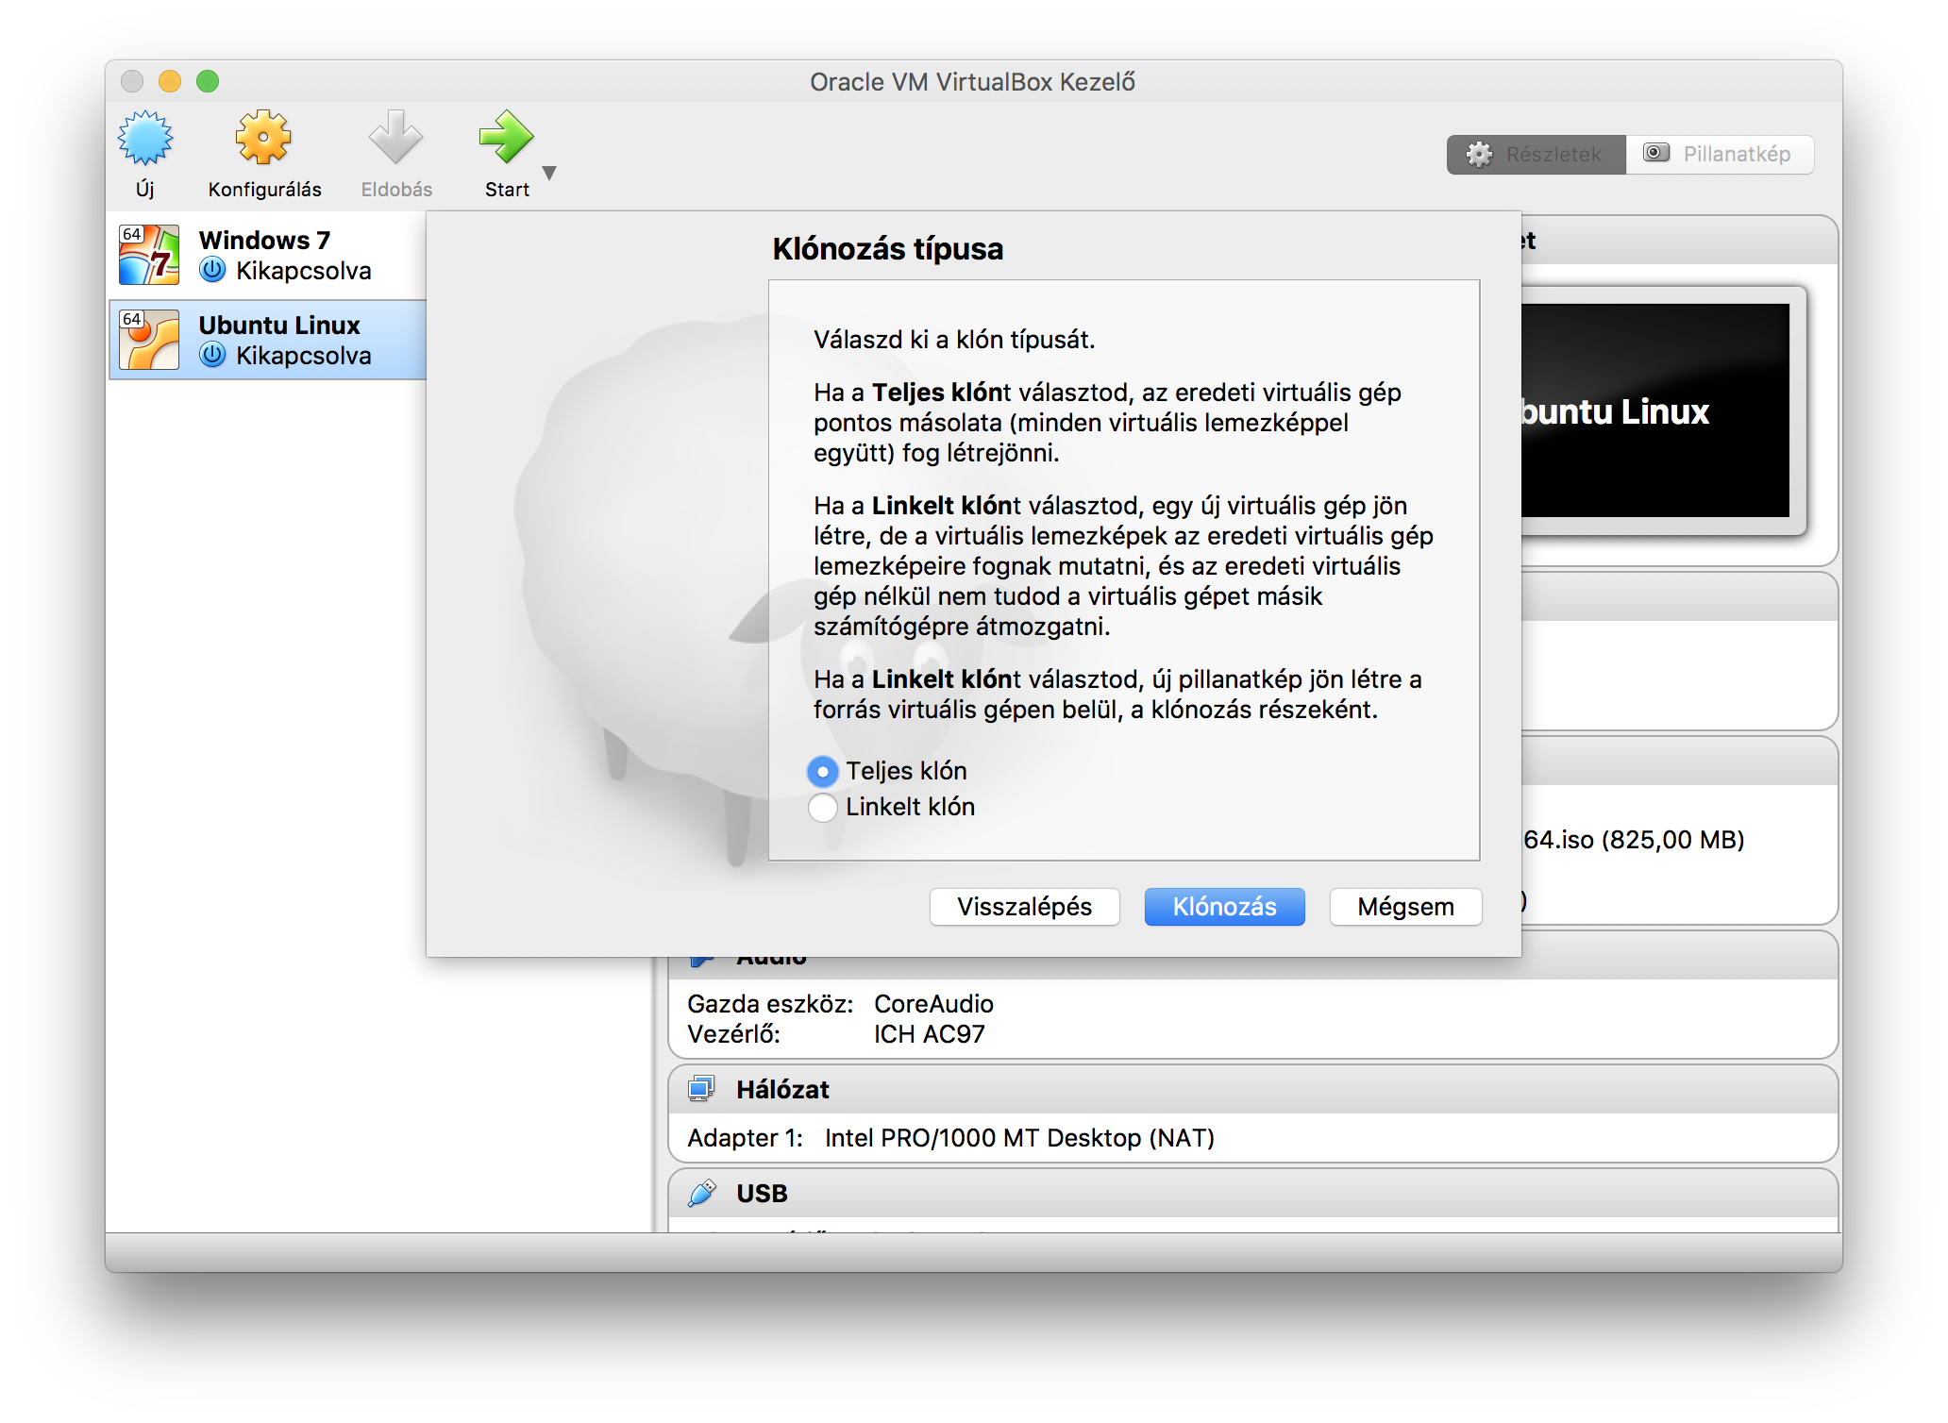Click the Eldobás discard arrow icon
1948x1423 pixels.
[x=395, y=138]
